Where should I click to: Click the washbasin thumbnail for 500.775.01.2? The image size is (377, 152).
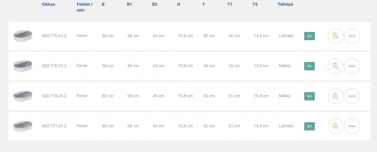(x=23, y=36)
